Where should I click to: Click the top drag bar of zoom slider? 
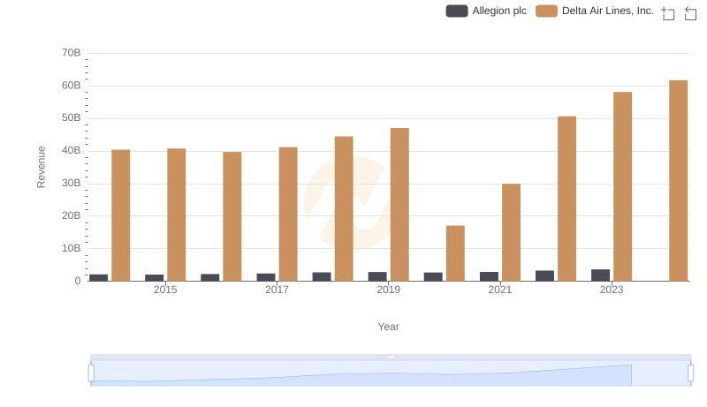[x=391, y=357]
